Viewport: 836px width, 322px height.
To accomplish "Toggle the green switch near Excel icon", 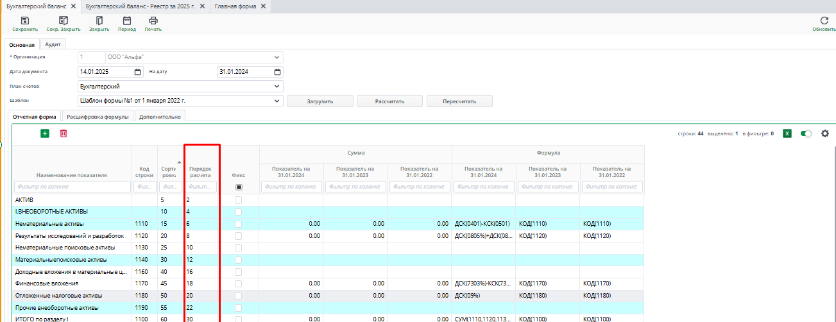I will (x=806, y=133).
